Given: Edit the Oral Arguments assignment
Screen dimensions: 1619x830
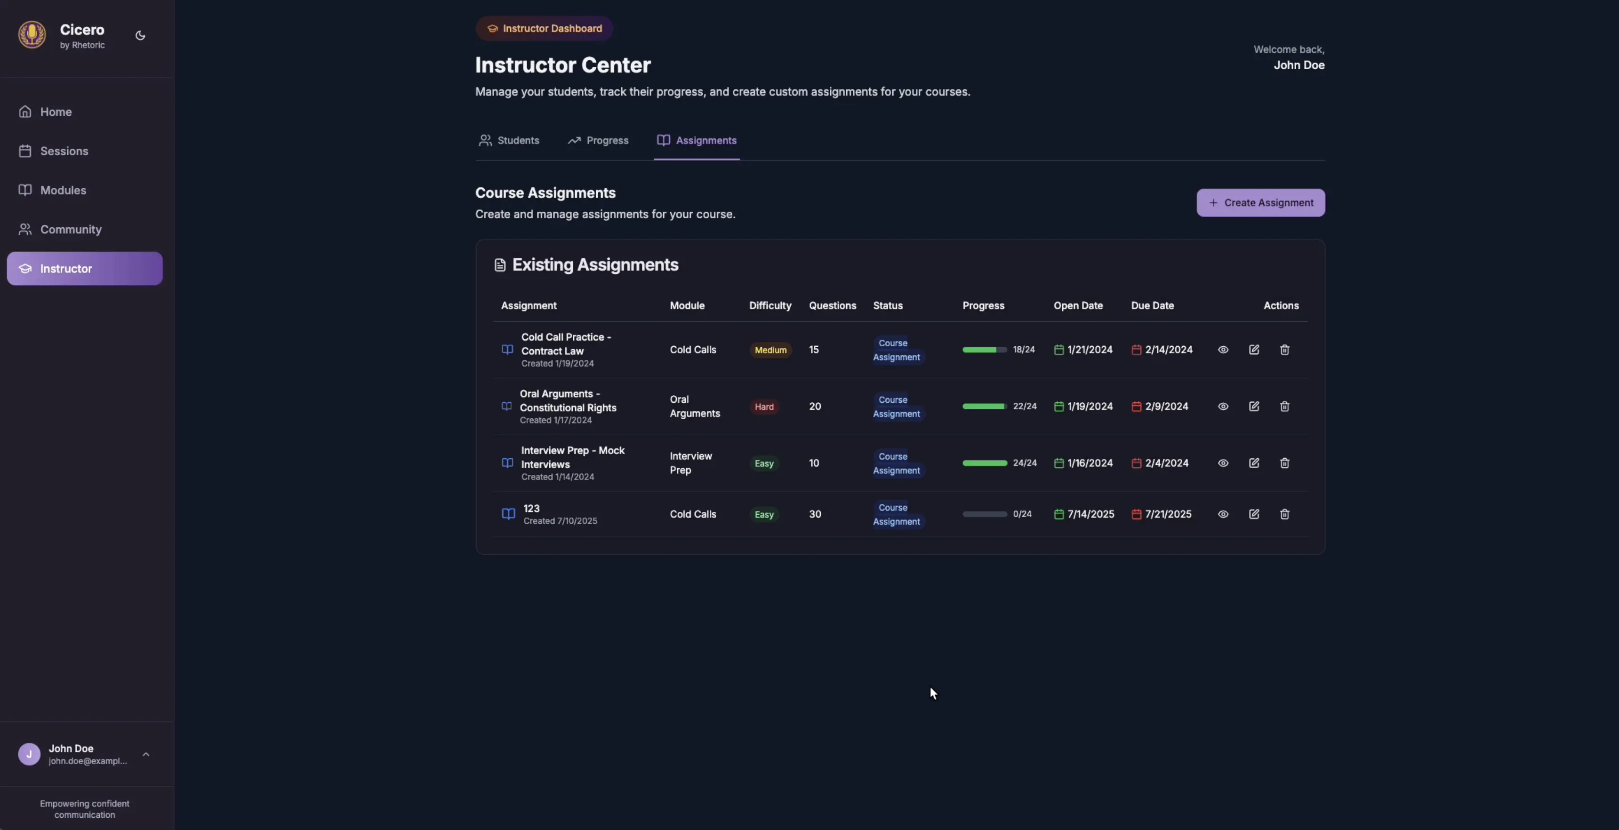Looking at the screenshot, I should coord(1253,407).
